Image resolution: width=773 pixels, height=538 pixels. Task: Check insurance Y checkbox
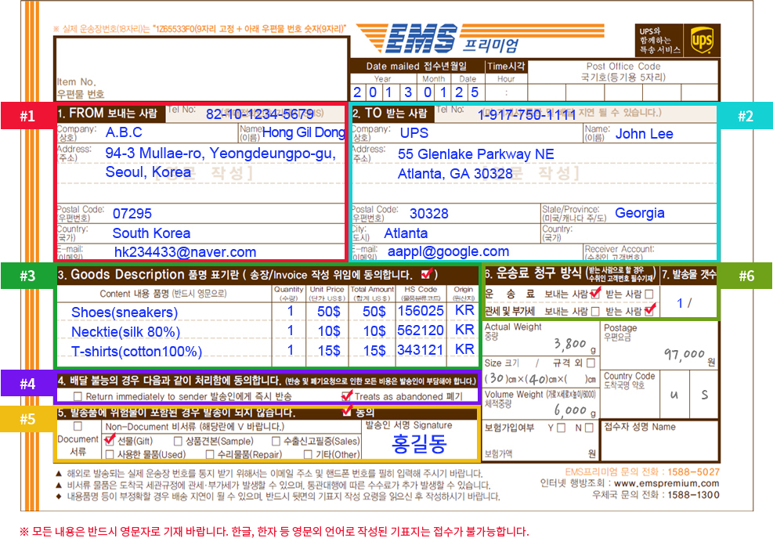click(561, 428)
